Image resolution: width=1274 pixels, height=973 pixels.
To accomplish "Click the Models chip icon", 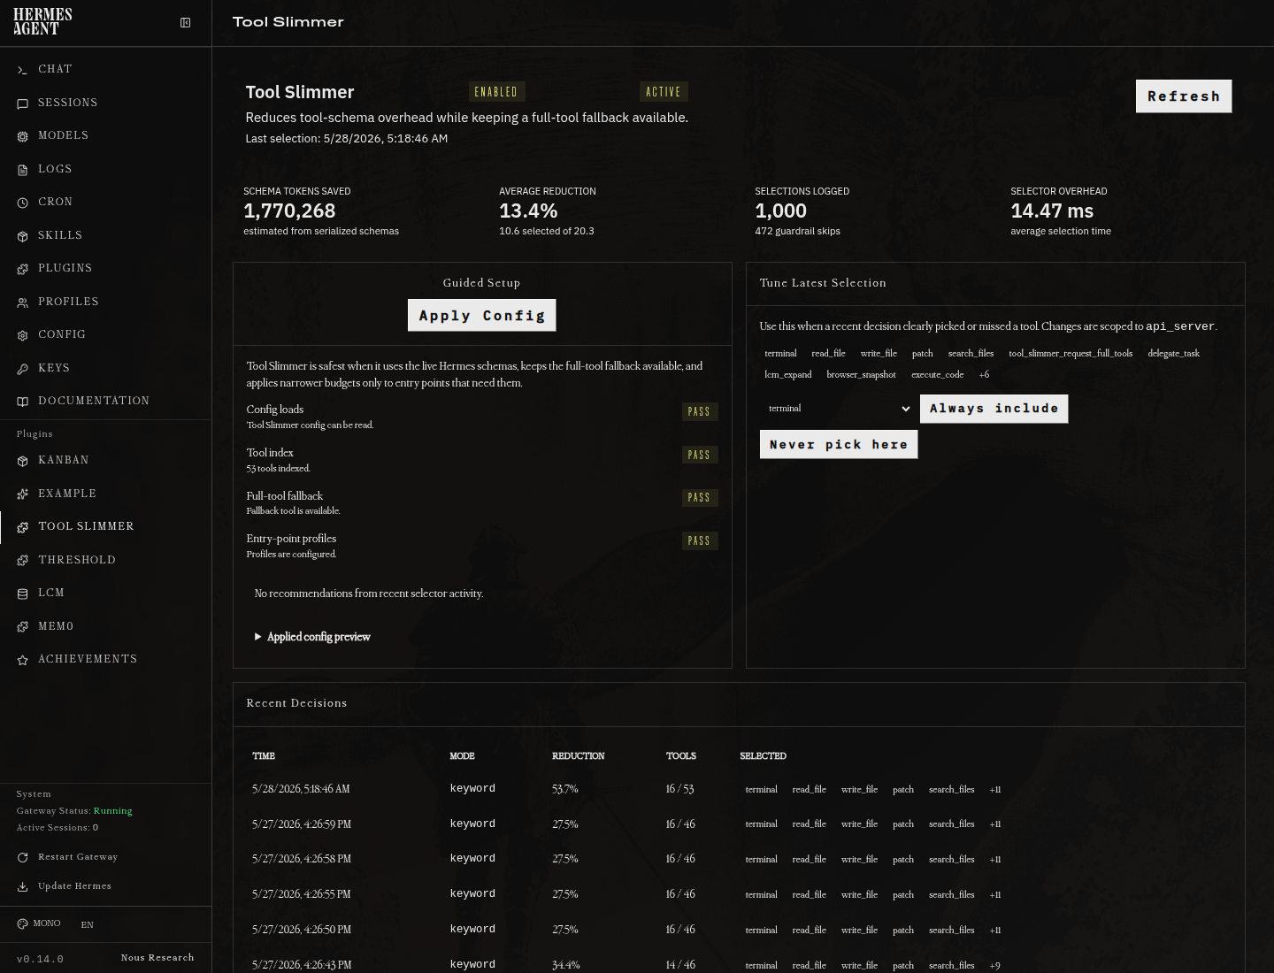I will tap(23, 136).
